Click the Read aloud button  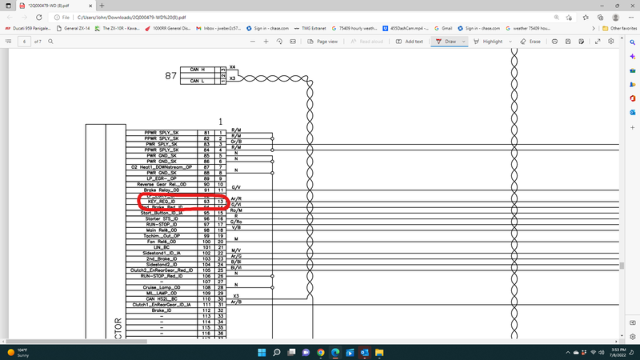(366, 42)
